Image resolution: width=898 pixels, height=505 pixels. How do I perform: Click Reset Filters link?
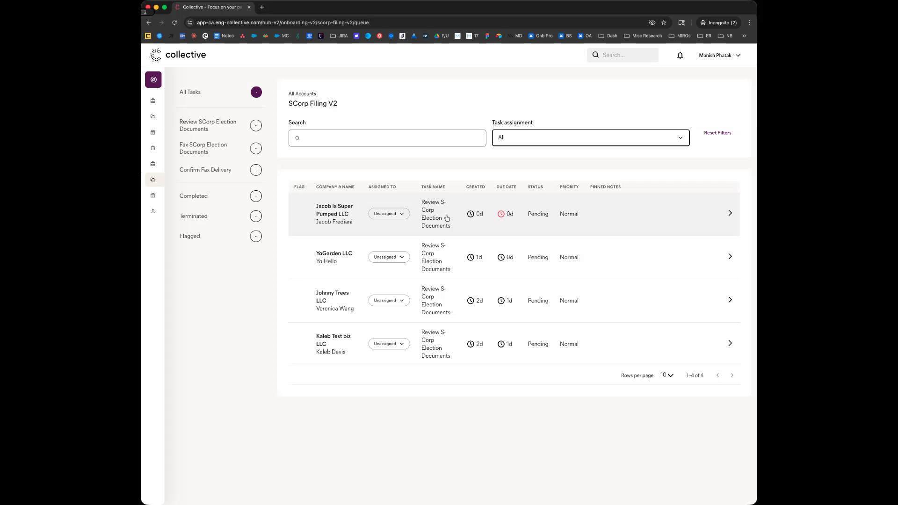pyautogui.click(x=717, y=133)
